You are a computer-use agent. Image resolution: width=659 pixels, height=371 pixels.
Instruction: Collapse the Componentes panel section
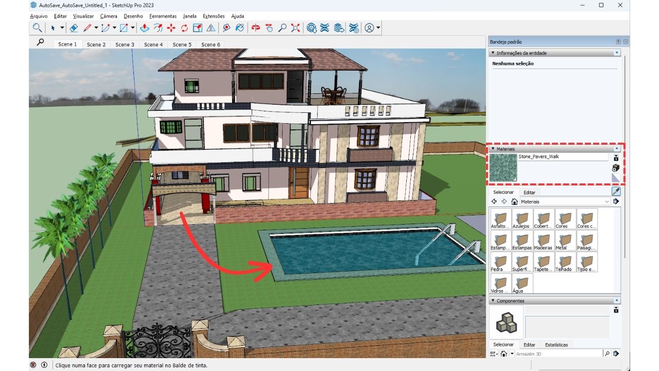pos(493,300)
